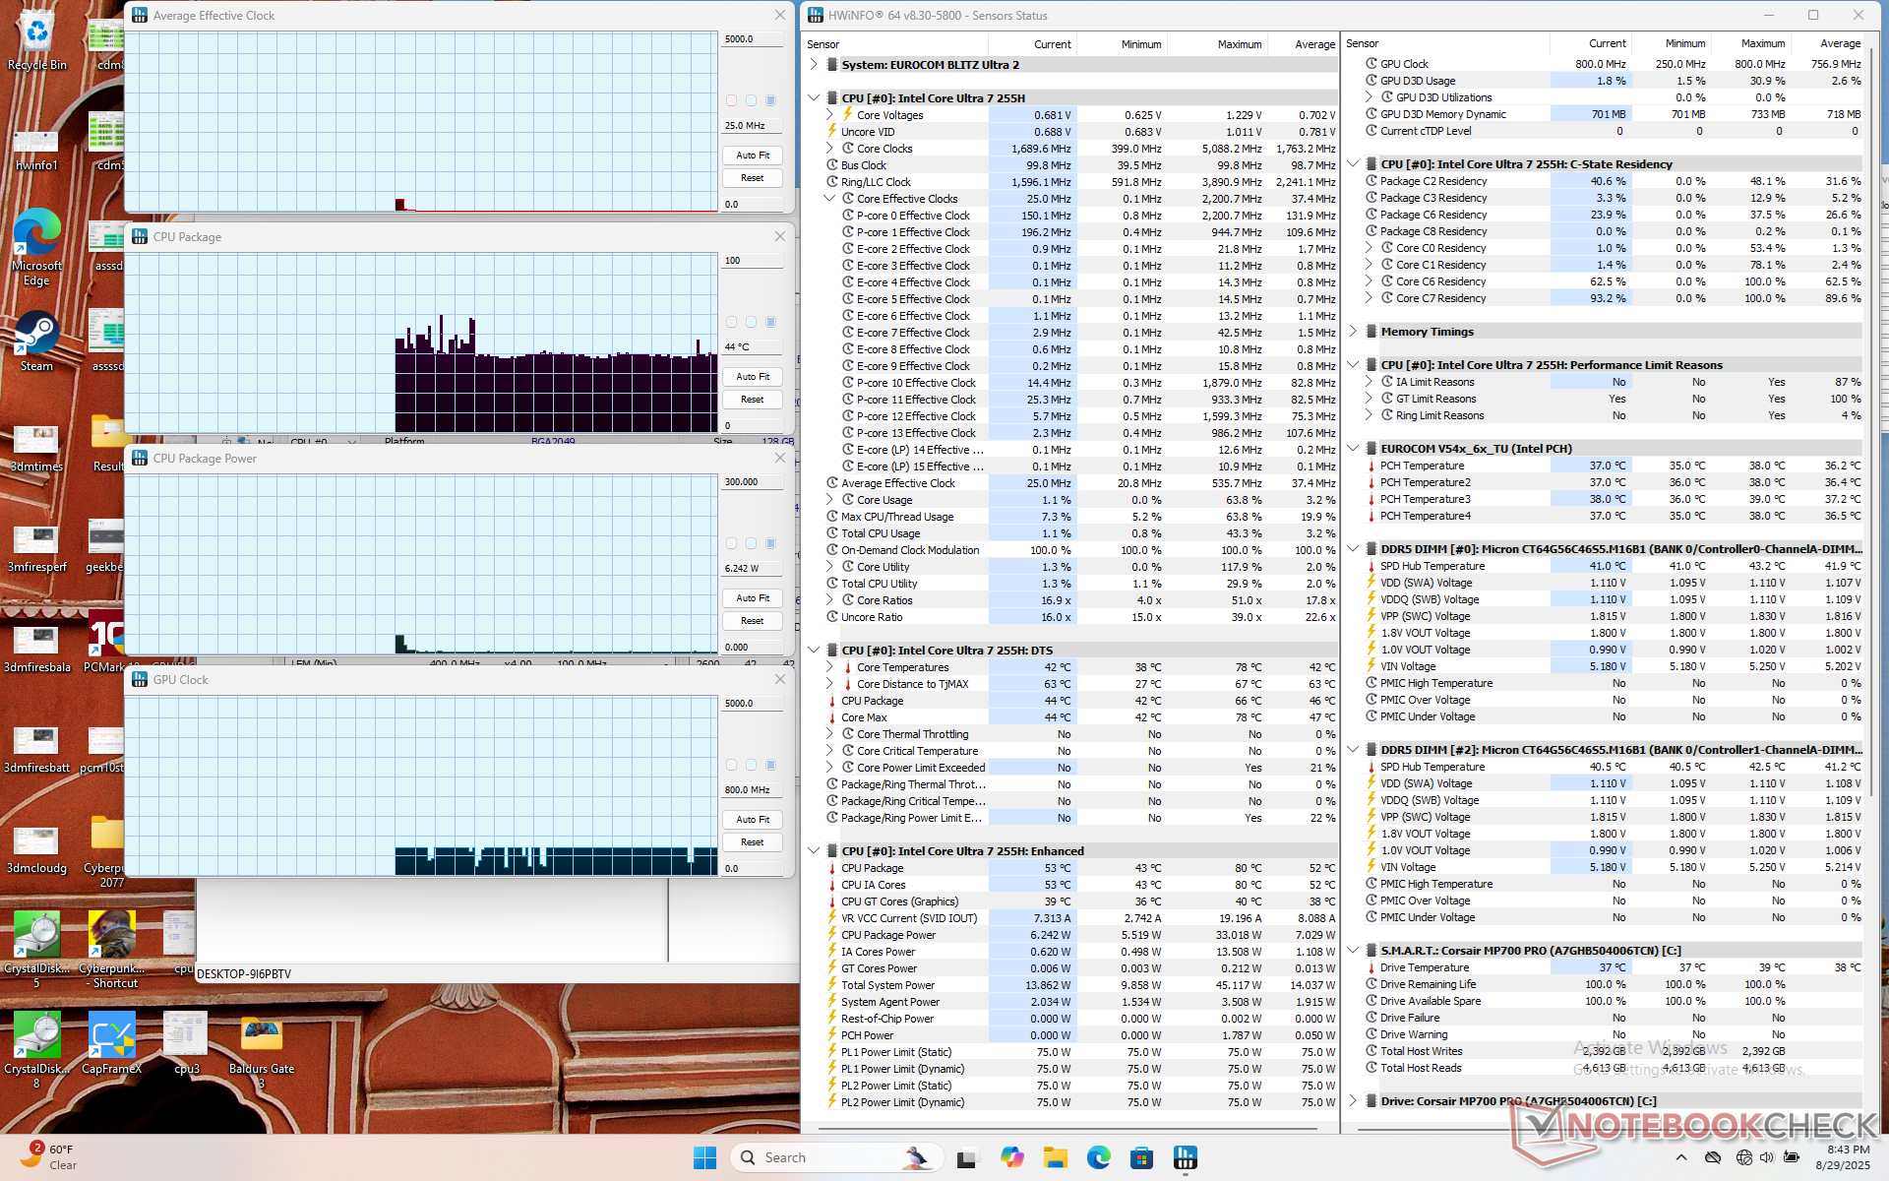Open 3dmtimes desktop file
The width and height of the screenshot is (1889, 1181).
click(36, 450)
